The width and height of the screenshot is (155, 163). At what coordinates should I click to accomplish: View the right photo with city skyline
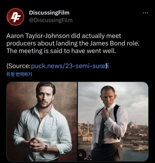pos(113,122)
